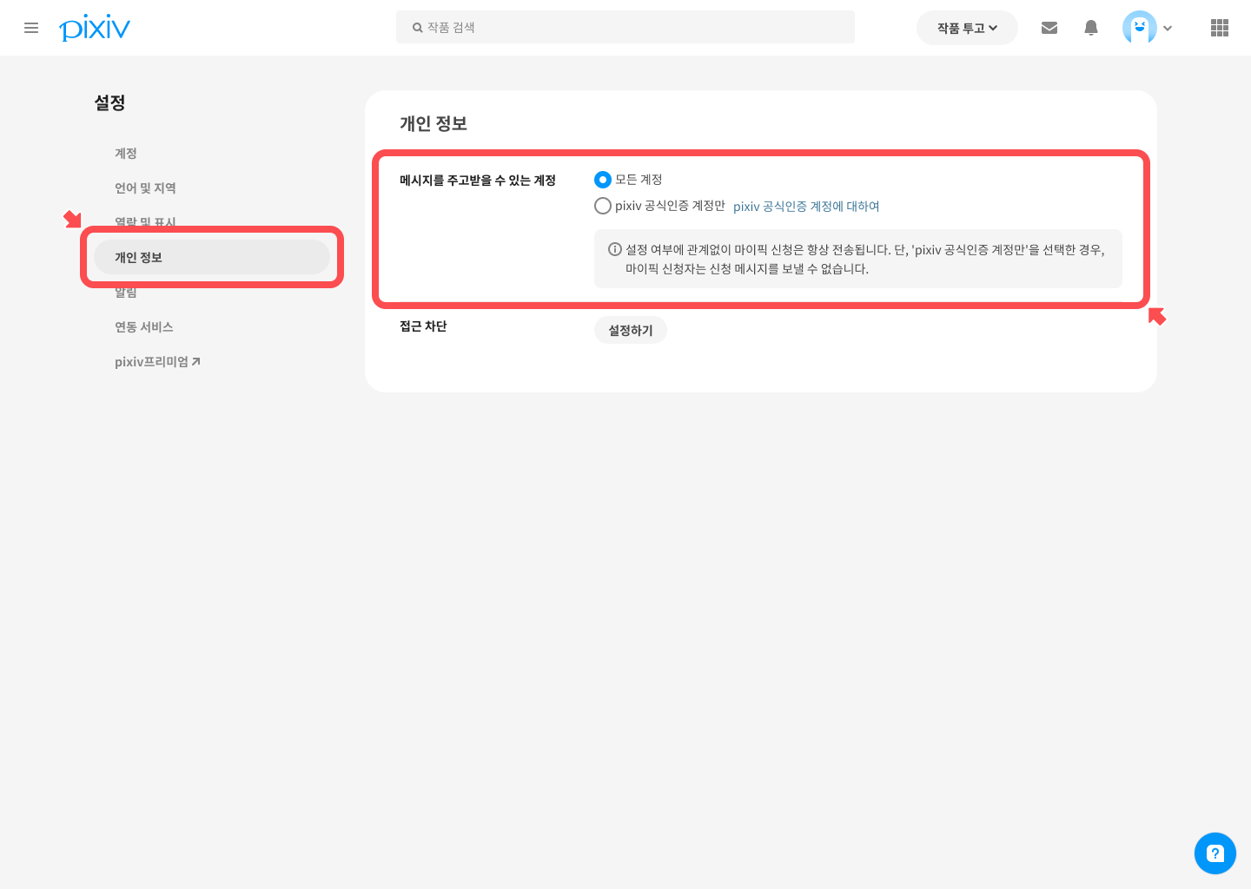
Task: Click the info icon in the notice box
Action: (615, 249)
